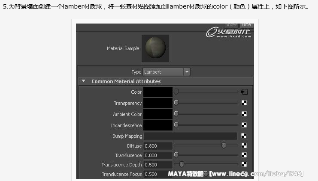Viewport: 318px width, 181px height.
Task: Click the Diffuse slider handle
Action: tap(224, 146)
